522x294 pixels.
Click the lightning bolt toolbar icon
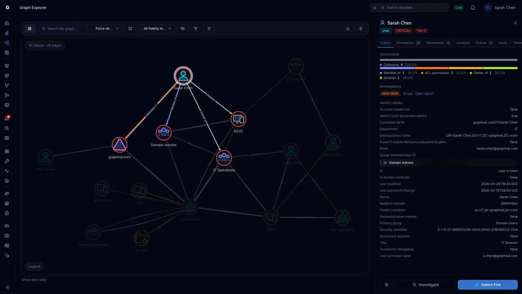361,29
